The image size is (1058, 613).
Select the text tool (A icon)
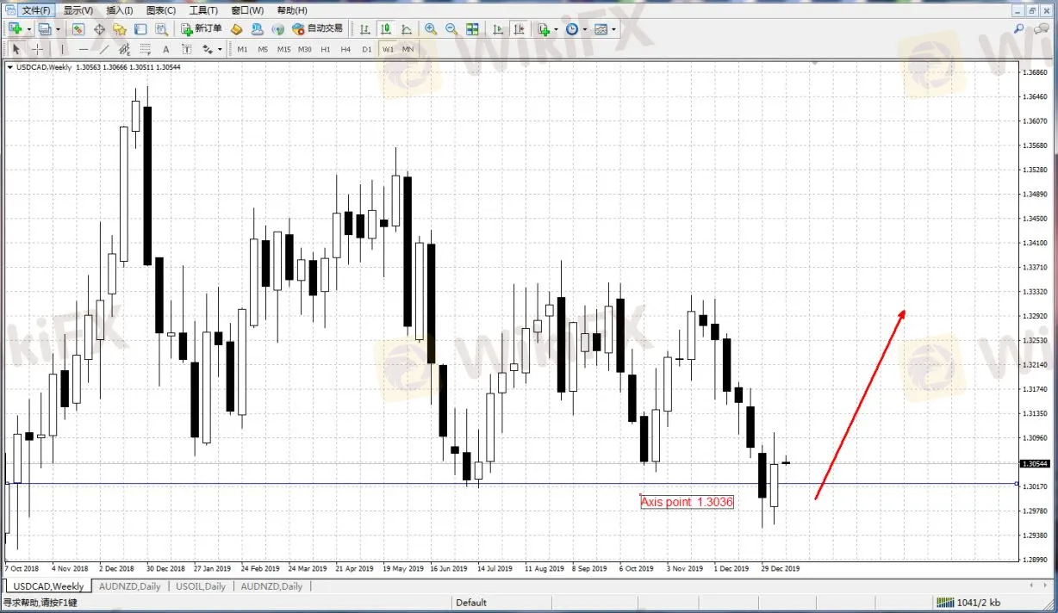(x=165, y=49)
